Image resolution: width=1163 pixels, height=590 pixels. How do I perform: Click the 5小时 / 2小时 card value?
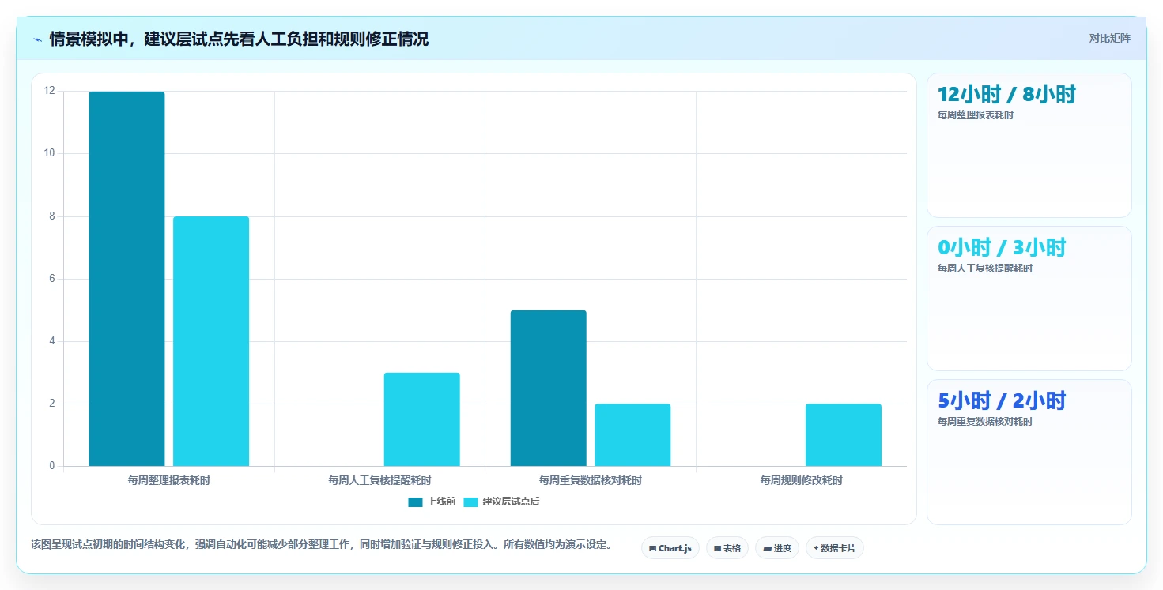(1002, 400)
